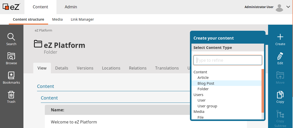Open the Details tab
This screenshot has height=128, width=293.
[62, 68]
